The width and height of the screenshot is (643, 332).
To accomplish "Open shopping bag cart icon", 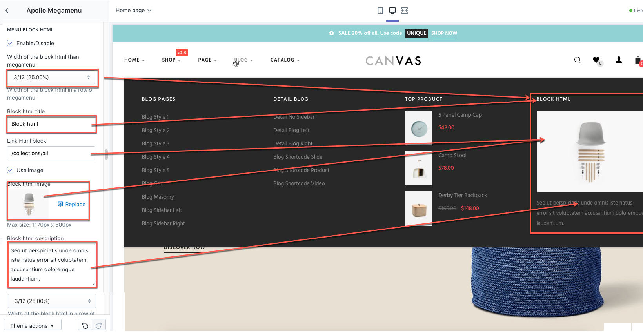I will [x=638, y=60].
